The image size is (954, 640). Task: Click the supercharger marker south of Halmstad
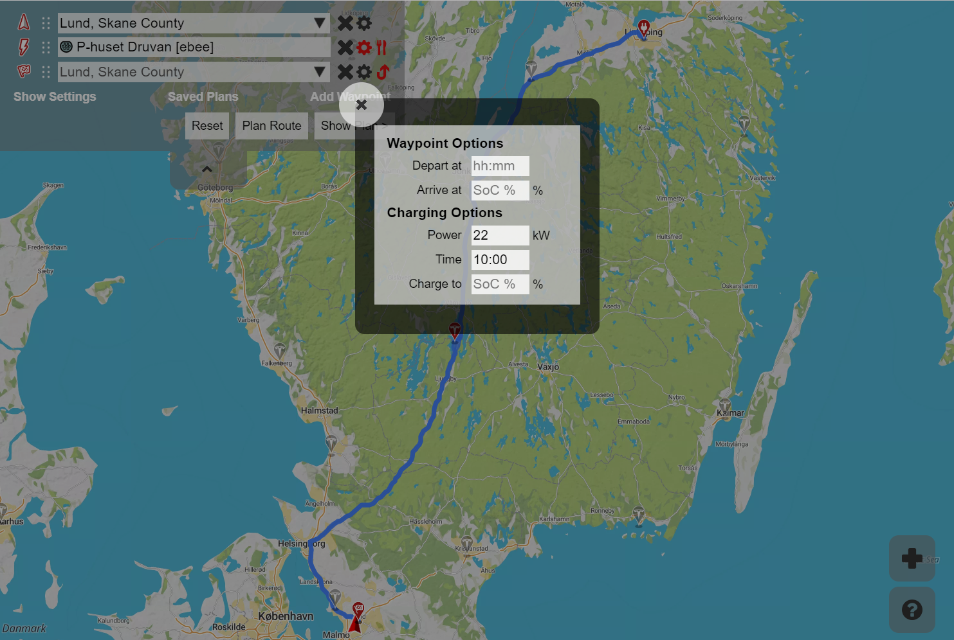[331, 443]
